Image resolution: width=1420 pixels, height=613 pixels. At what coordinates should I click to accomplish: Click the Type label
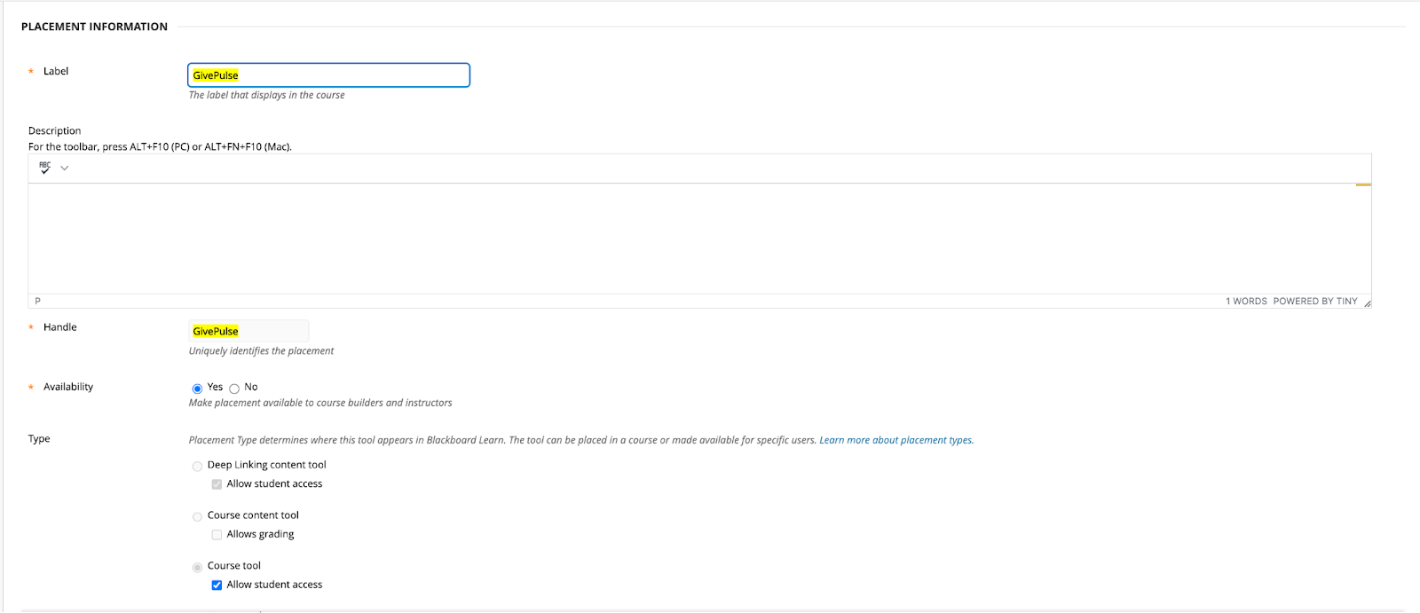39,439
